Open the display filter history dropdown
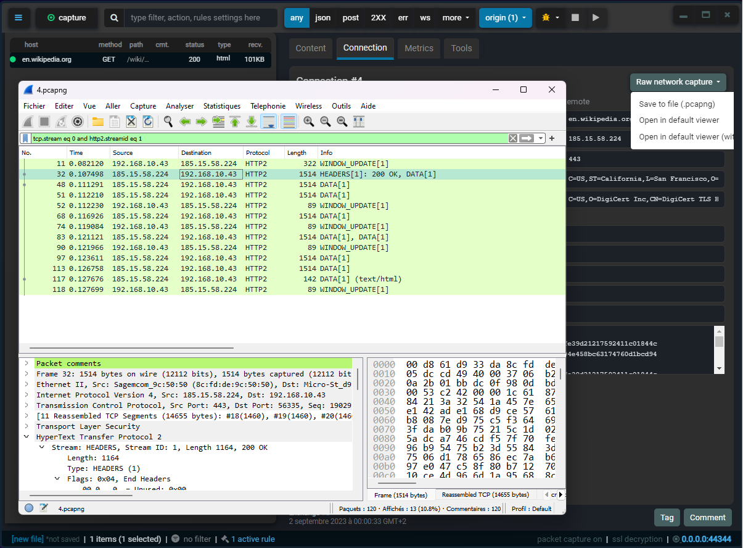The image size is (743, 548). tap(541, 138)
